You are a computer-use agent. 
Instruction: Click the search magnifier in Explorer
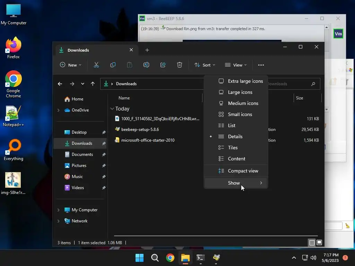tap(313, 84)
